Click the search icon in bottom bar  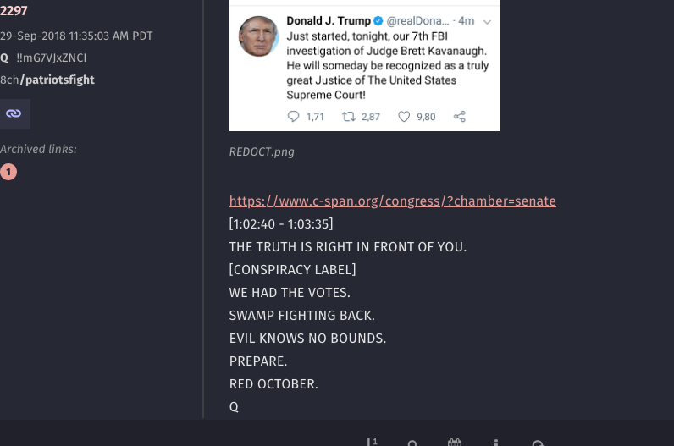[412, 443]
